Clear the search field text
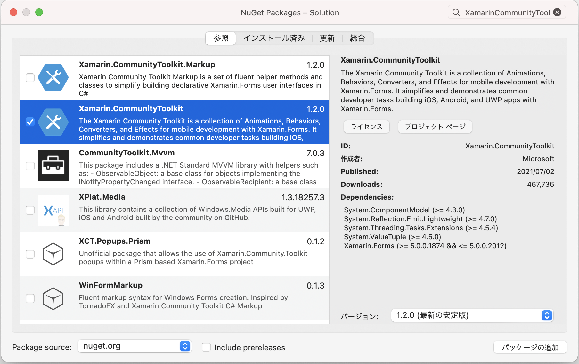 pyautogui.click(x=557, y=12)
